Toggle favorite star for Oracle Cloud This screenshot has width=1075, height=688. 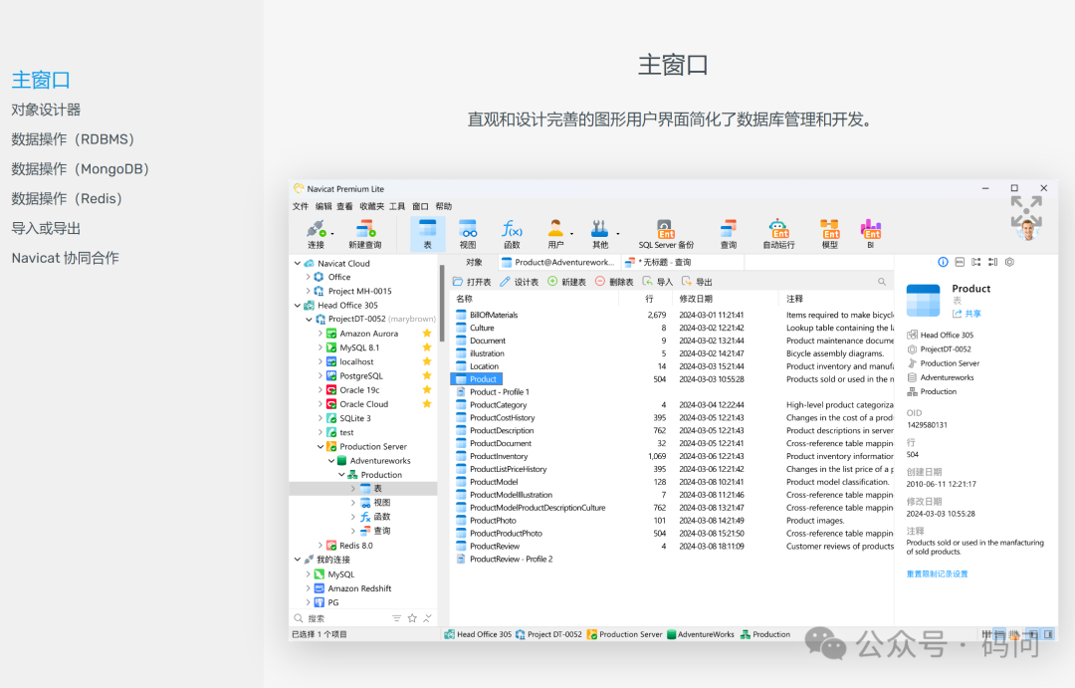pyautogui.click(x=427, y=404)
